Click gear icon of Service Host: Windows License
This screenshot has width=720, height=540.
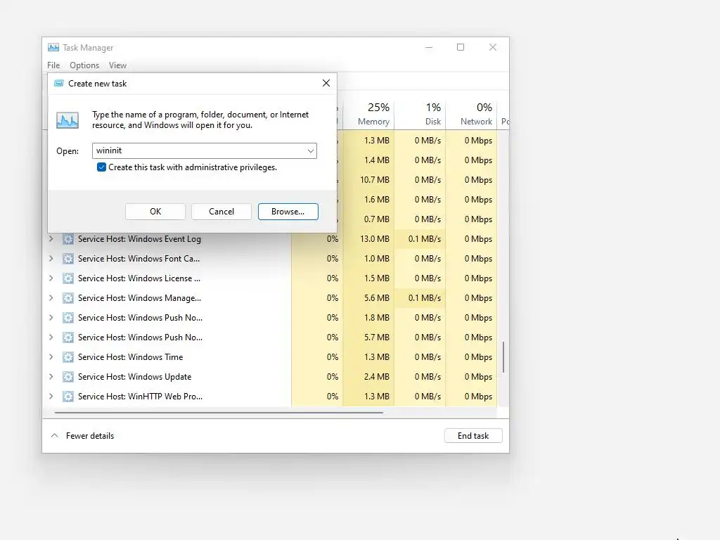click(68, 278)
